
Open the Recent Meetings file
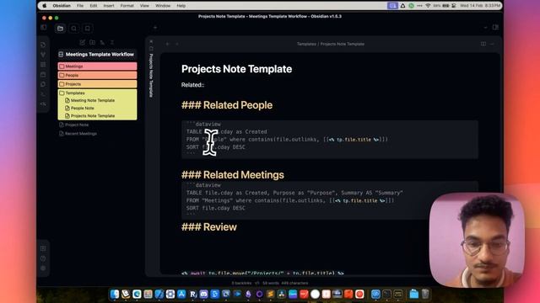(x=81, y=134)
